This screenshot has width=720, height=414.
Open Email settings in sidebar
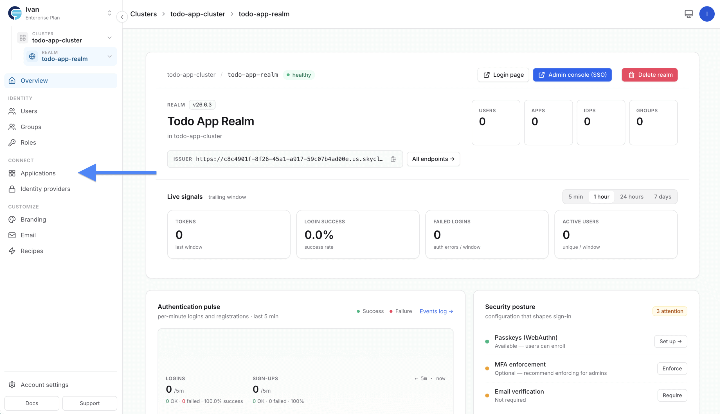pyautogui.click(x=61, y=235)
